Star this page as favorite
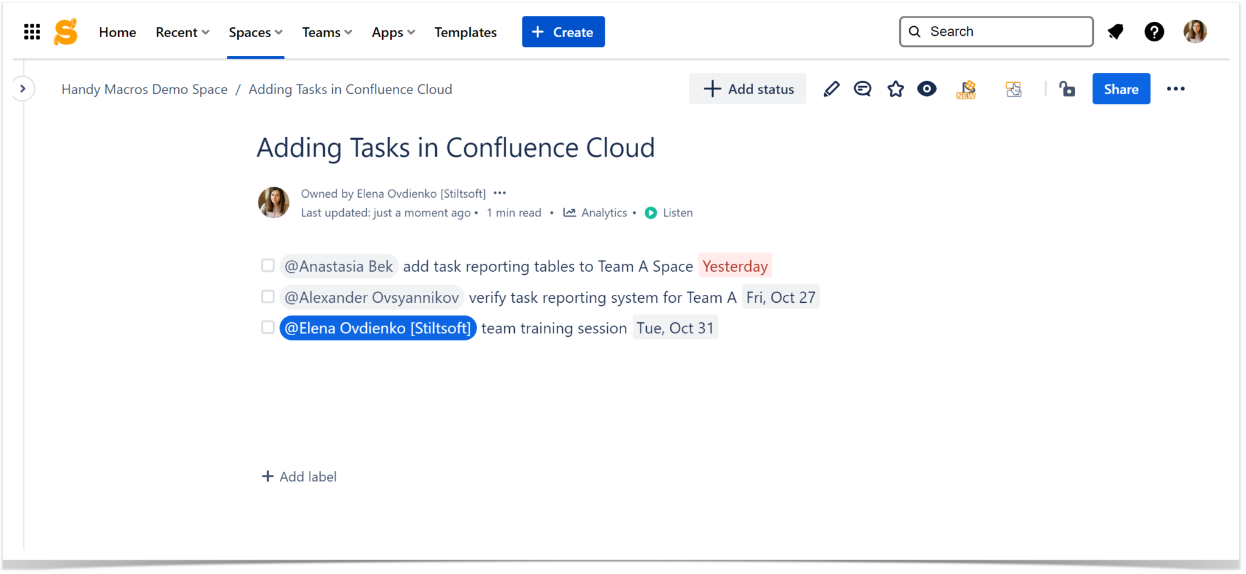 point(895,89)
